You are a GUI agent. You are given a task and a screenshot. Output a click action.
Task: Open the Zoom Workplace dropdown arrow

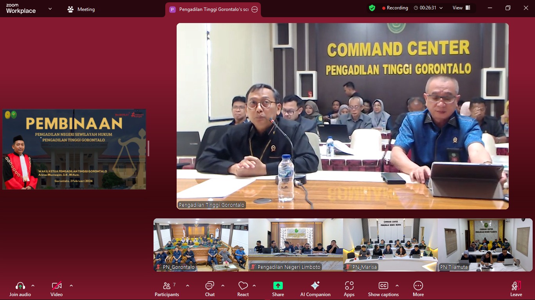(50, 9)
